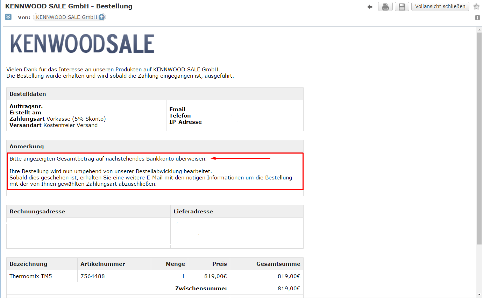Click the Rechnungsadresse header
The width and height of the screenshot is (483, 298).
click(88, 211)
